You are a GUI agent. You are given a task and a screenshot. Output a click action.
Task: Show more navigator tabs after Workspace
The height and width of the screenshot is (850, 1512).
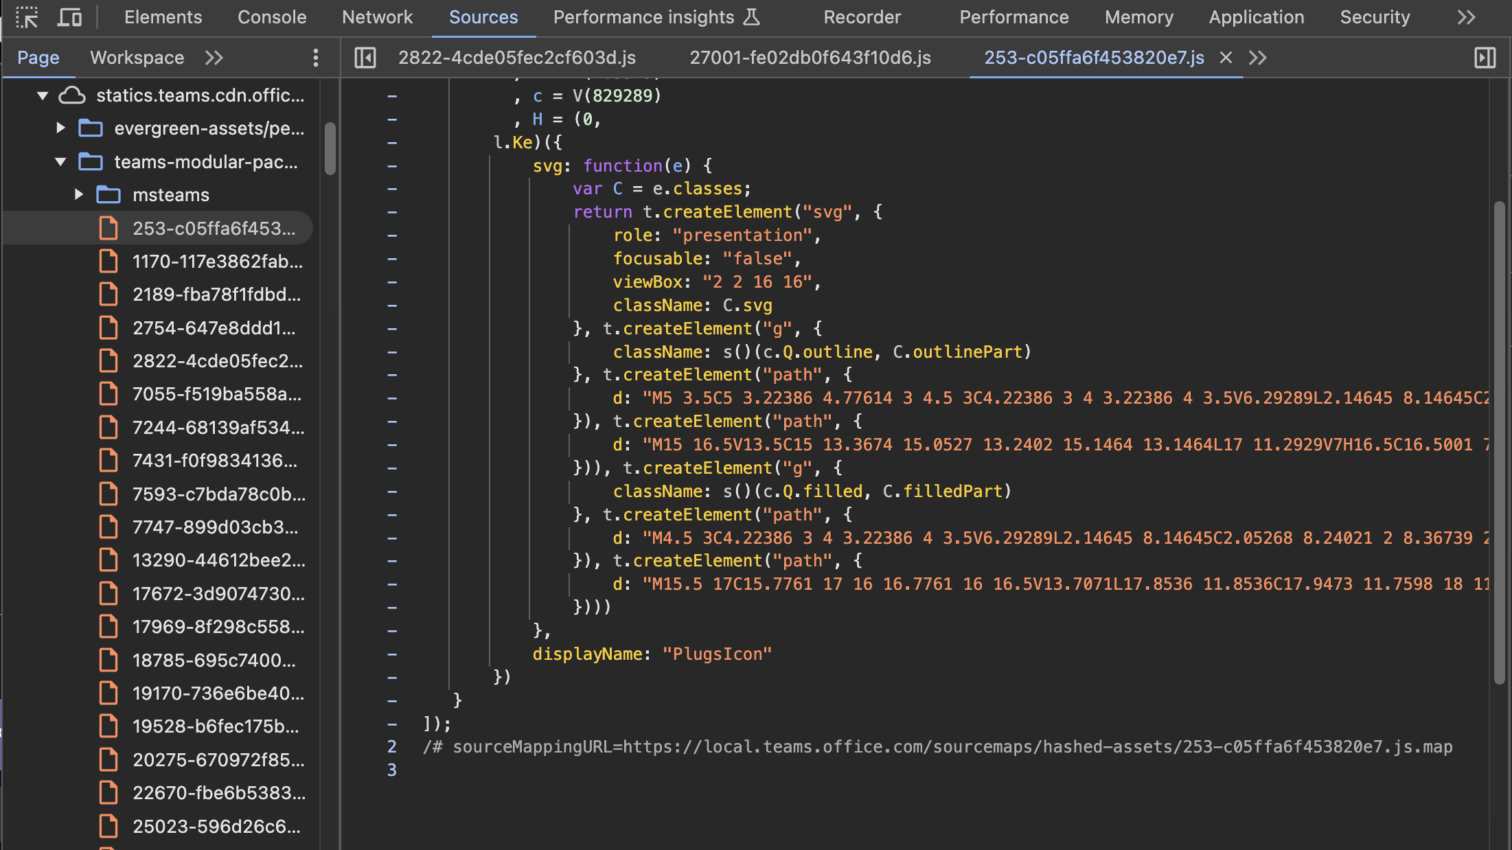coord(214,58)
